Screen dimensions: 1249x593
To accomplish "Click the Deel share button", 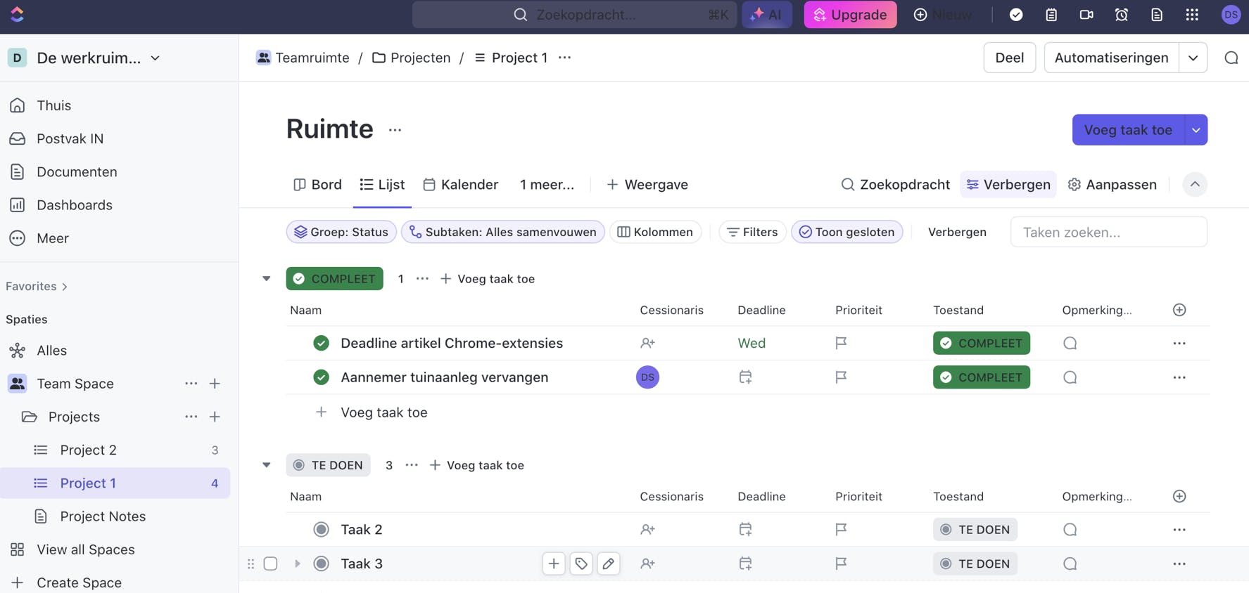I will [x=1009, y=58].
